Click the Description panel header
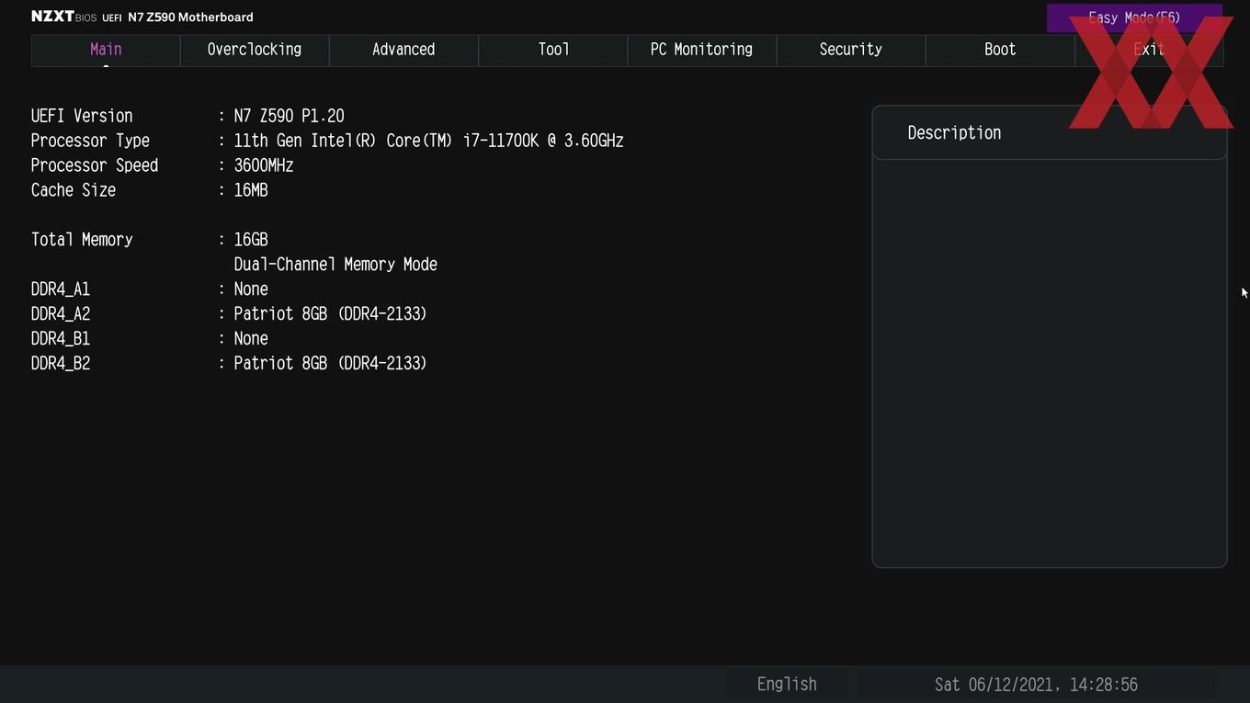The height and width of the screenshot is (703, 1250). tap(1049, 132)
